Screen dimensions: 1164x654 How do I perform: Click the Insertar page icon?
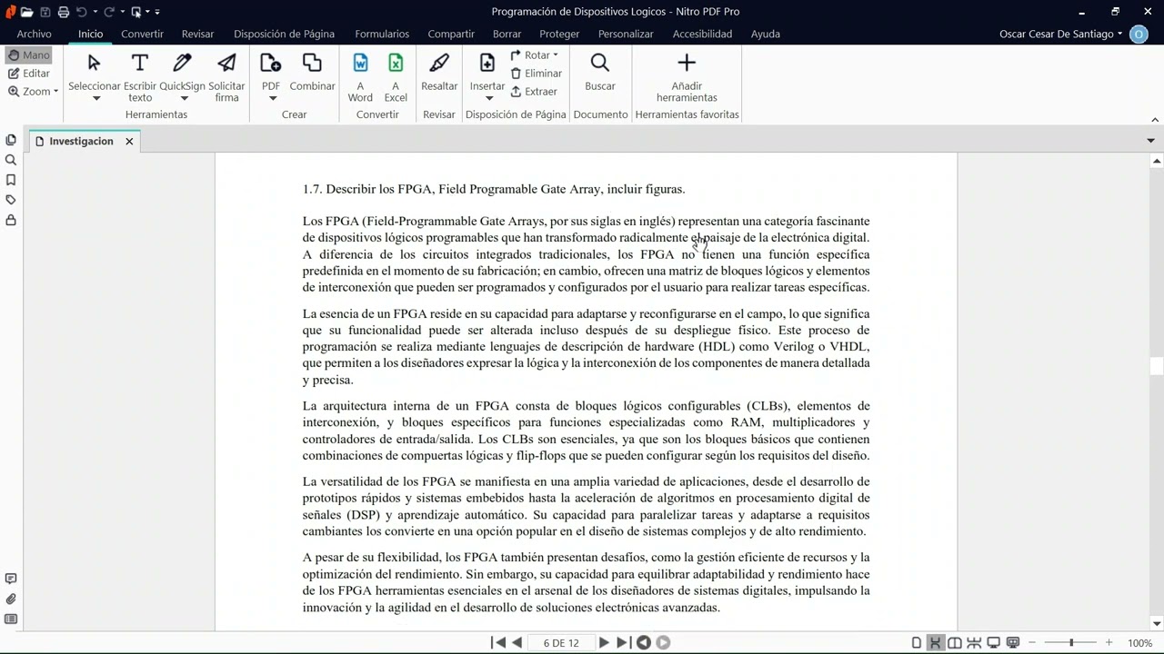pyautogui.click(x=487, y=63)
